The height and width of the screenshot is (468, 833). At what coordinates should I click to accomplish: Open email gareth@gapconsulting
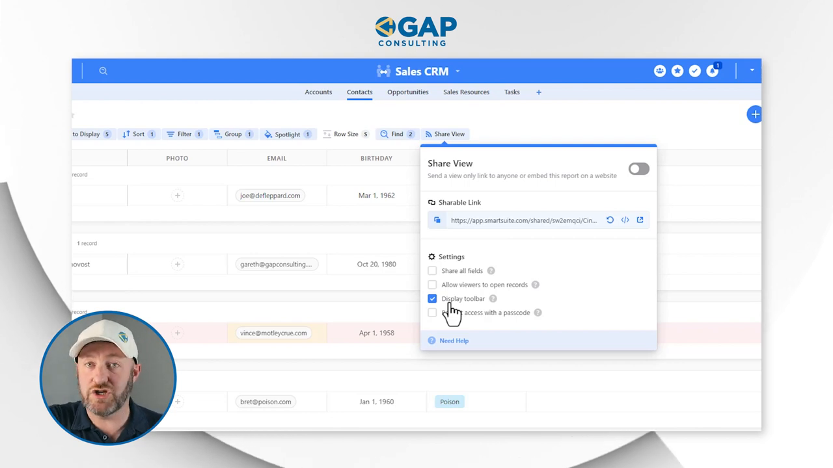[x=276, y=265]
